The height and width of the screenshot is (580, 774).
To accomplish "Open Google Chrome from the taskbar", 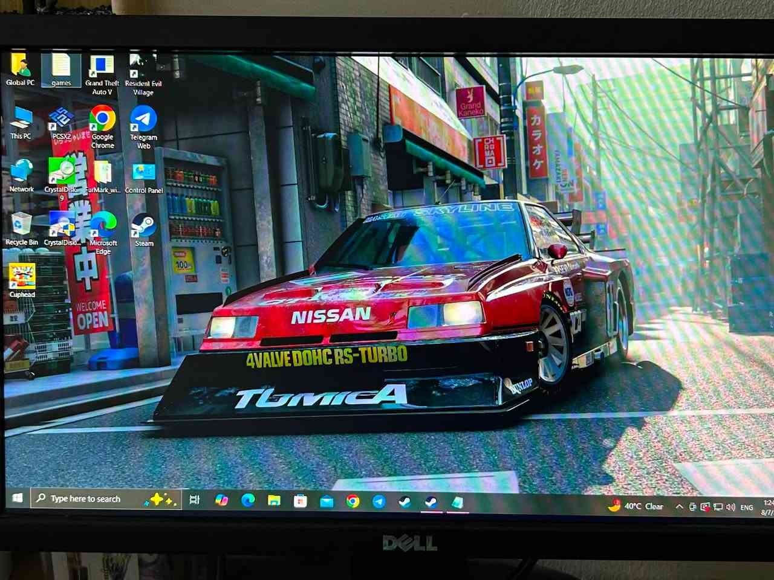I will [x=353, y=501].
